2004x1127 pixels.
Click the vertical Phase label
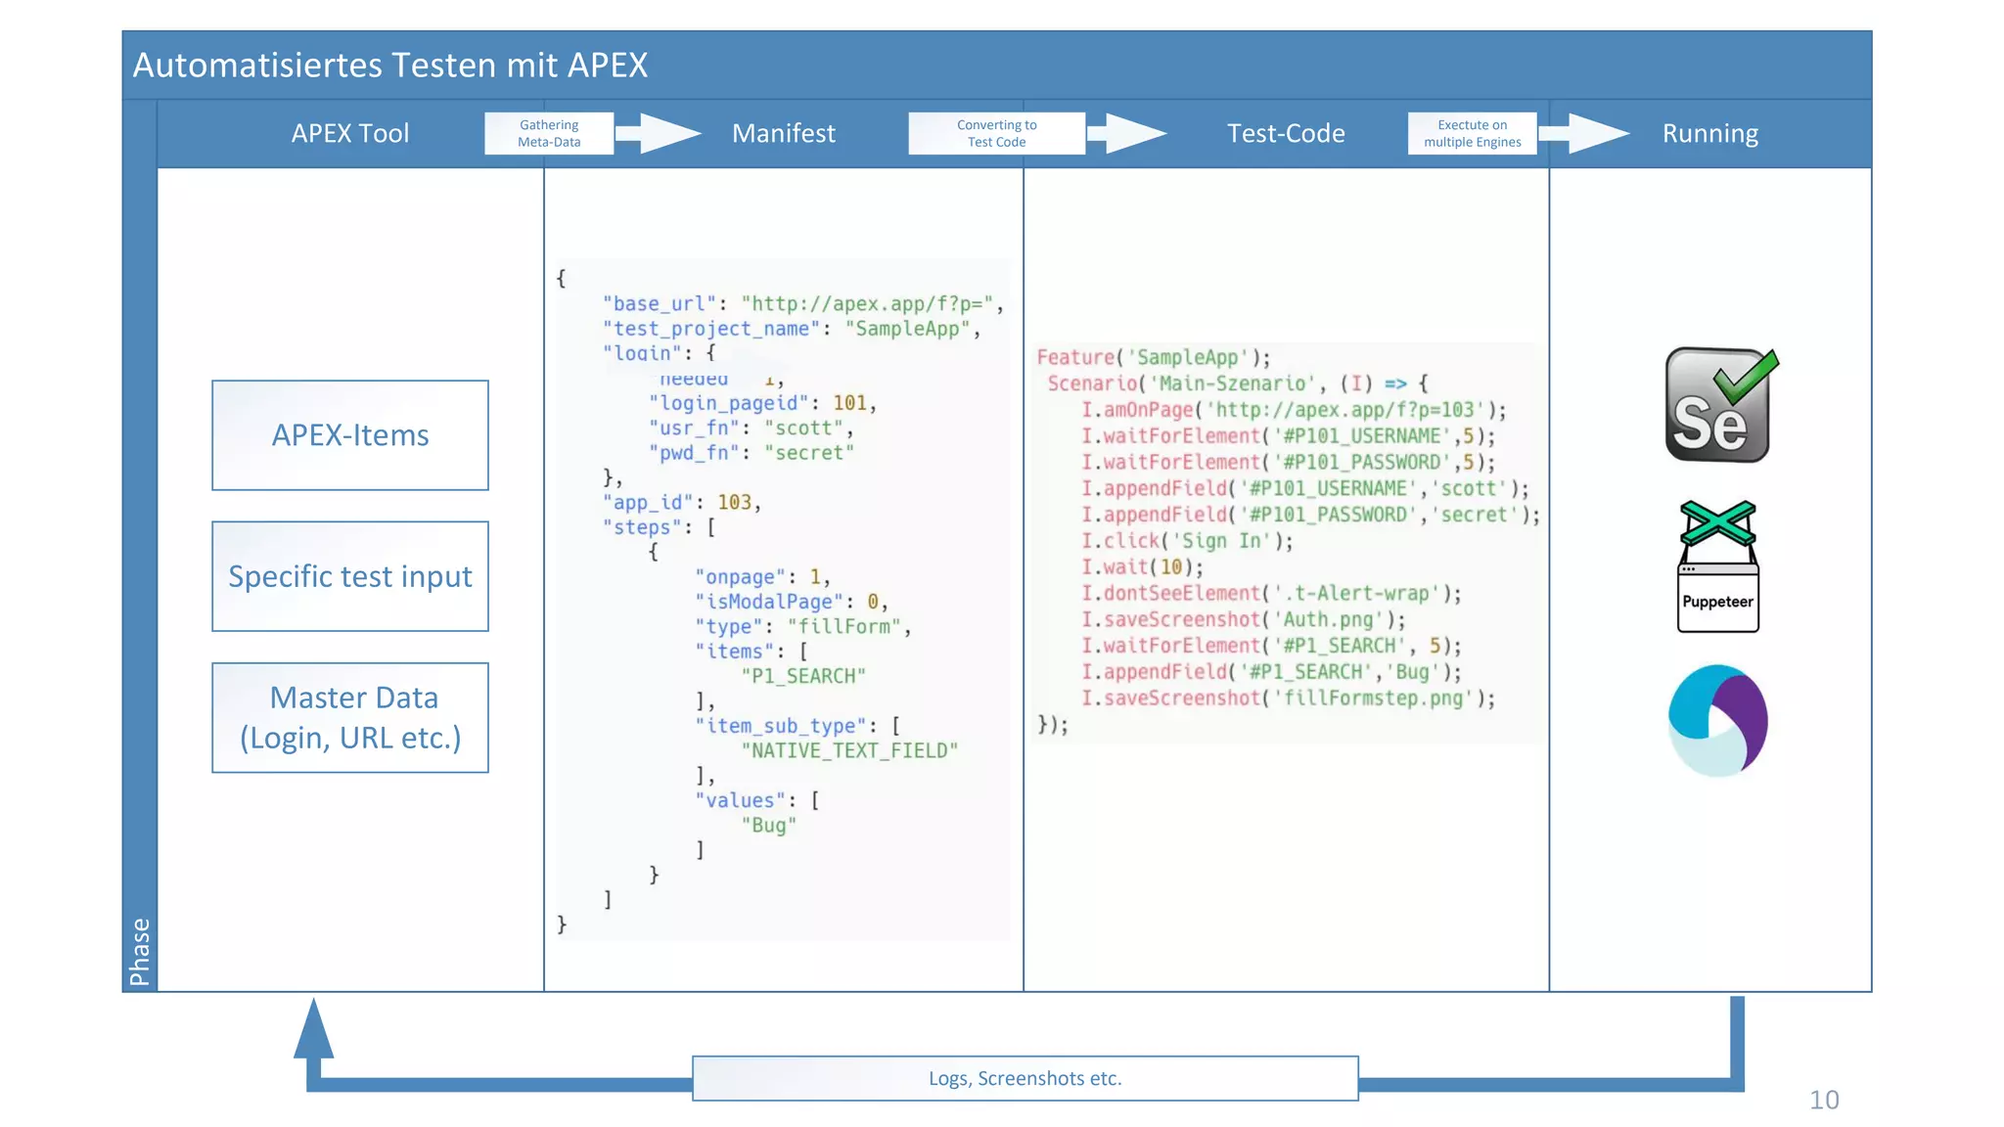[140, 951]
